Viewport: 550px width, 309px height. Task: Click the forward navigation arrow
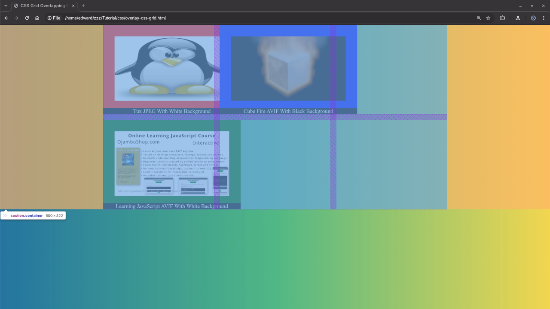[x=17, y=18]
